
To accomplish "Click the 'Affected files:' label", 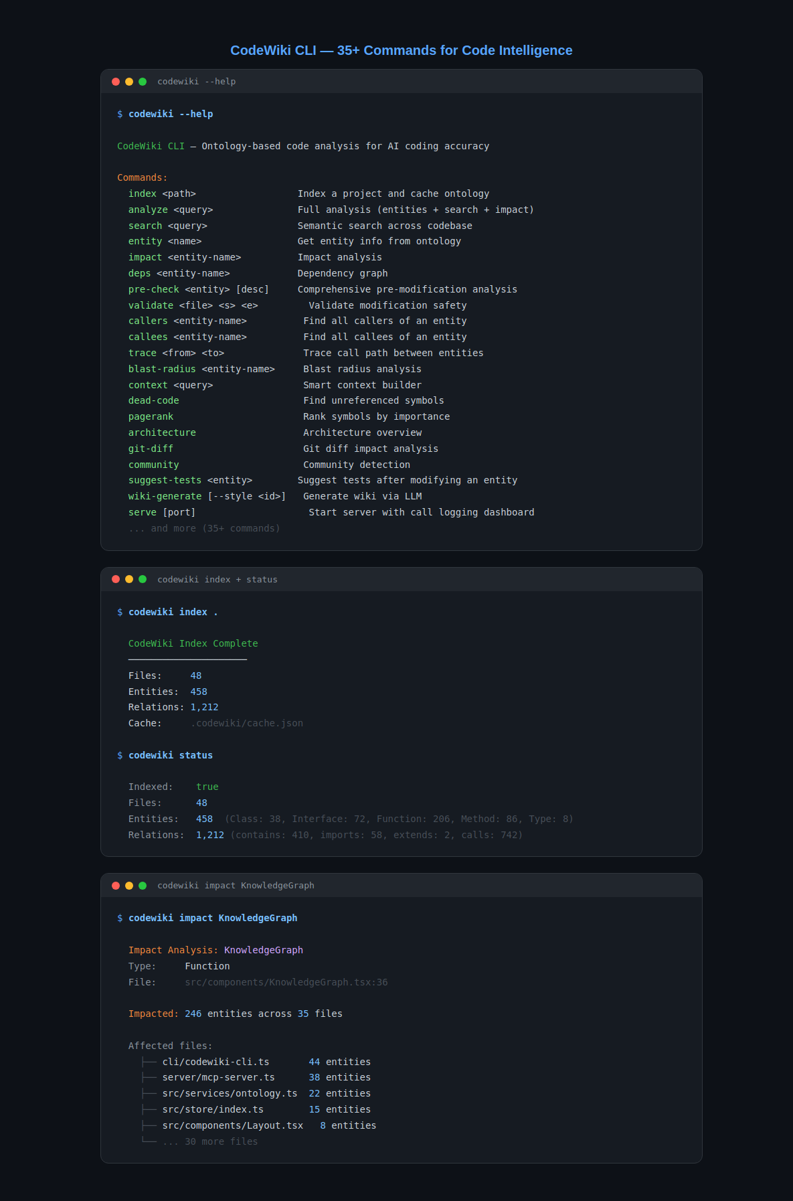I will 171,1046.
